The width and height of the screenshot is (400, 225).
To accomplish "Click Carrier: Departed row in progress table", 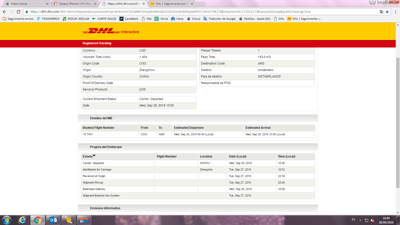I will (198, 163).
